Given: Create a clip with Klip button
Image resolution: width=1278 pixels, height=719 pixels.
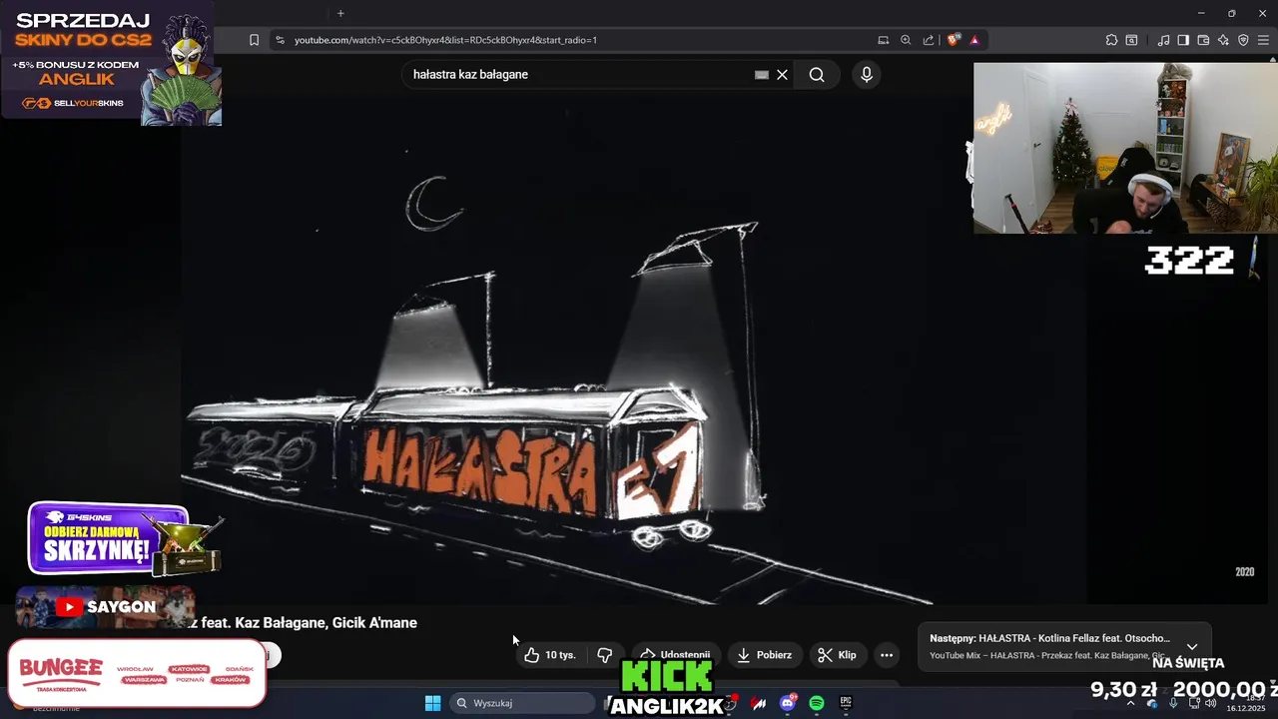Looking at the screenshot, I should (x=838, y=655).
